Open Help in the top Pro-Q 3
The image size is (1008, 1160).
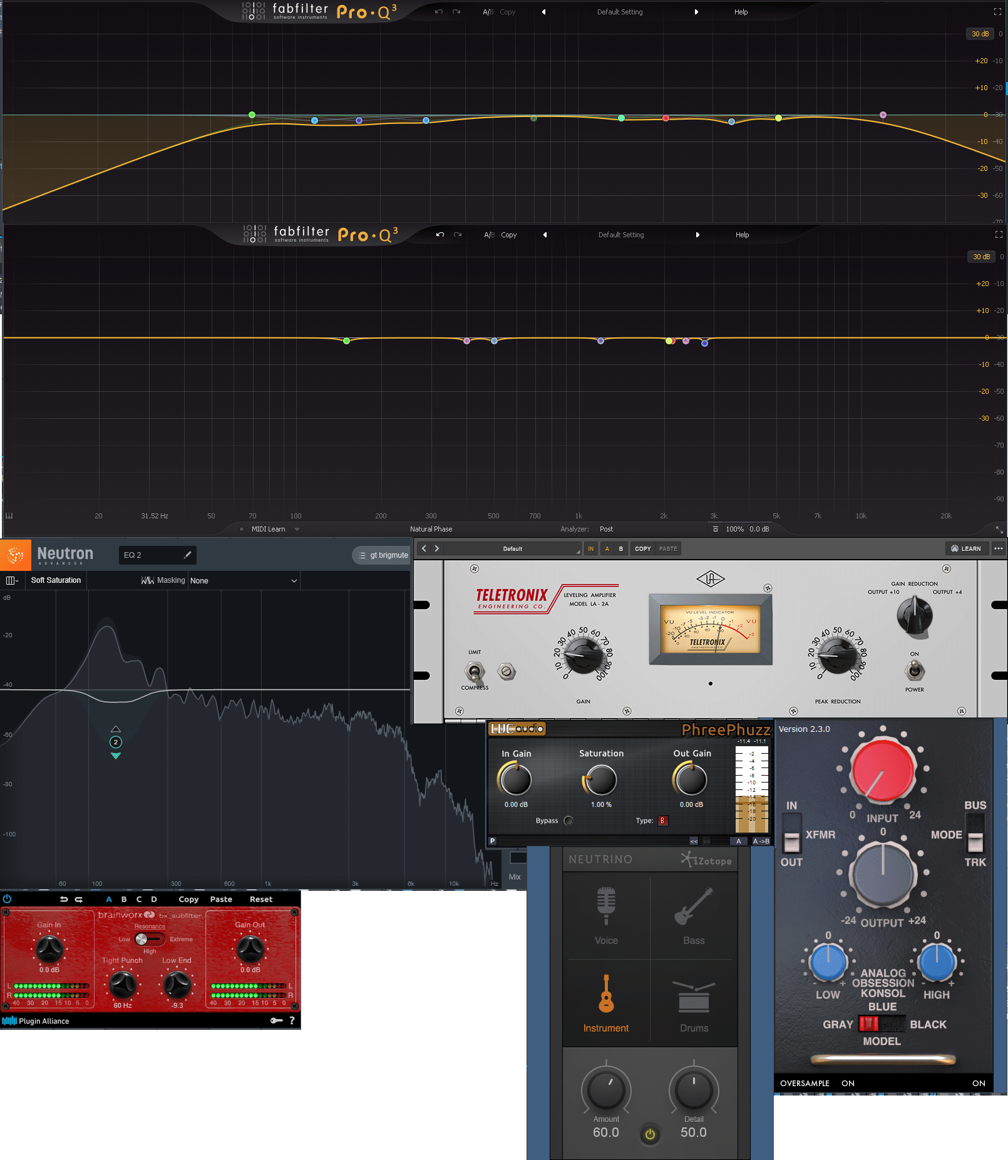[741, 12]
